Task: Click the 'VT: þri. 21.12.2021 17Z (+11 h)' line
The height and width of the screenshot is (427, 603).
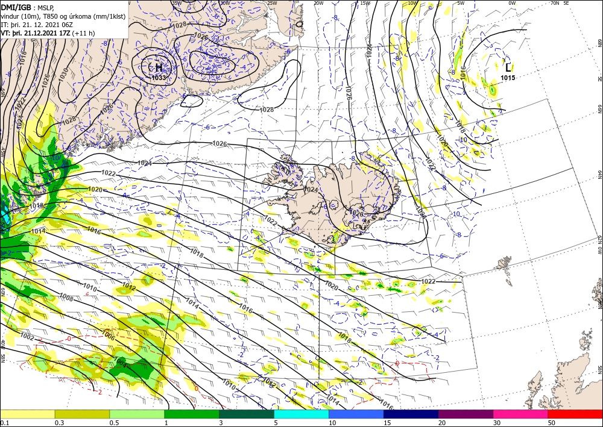Action: tap(48, 33)
